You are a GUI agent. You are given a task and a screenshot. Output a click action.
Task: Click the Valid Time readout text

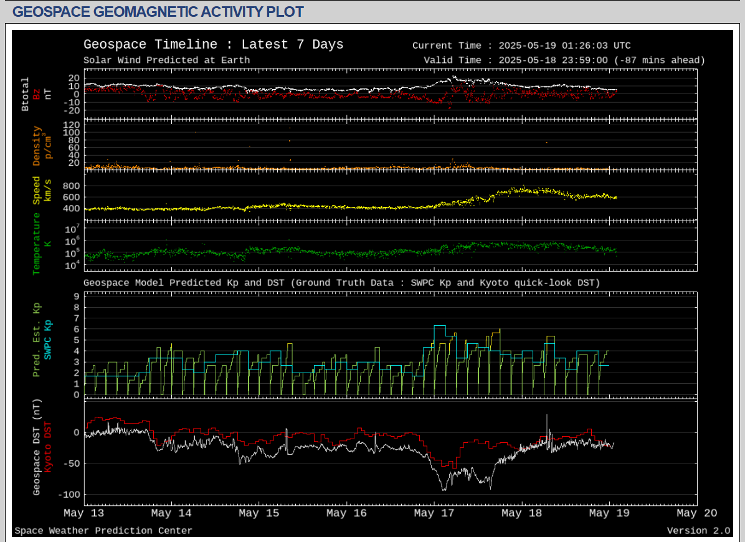click(564, 60)
